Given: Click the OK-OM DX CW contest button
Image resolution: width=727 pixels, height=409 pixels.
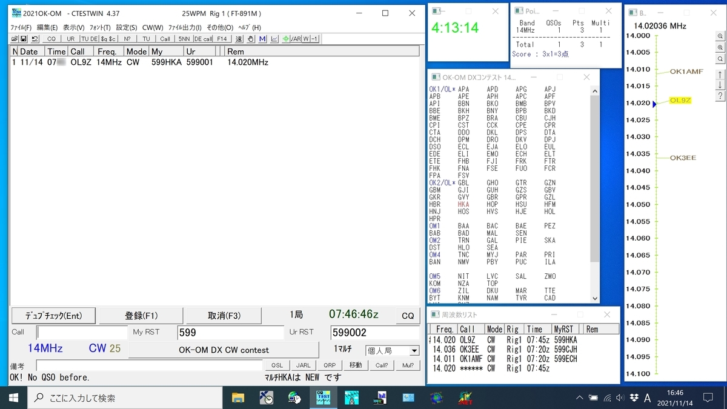Looking at the screenshot, I should 224,350.
